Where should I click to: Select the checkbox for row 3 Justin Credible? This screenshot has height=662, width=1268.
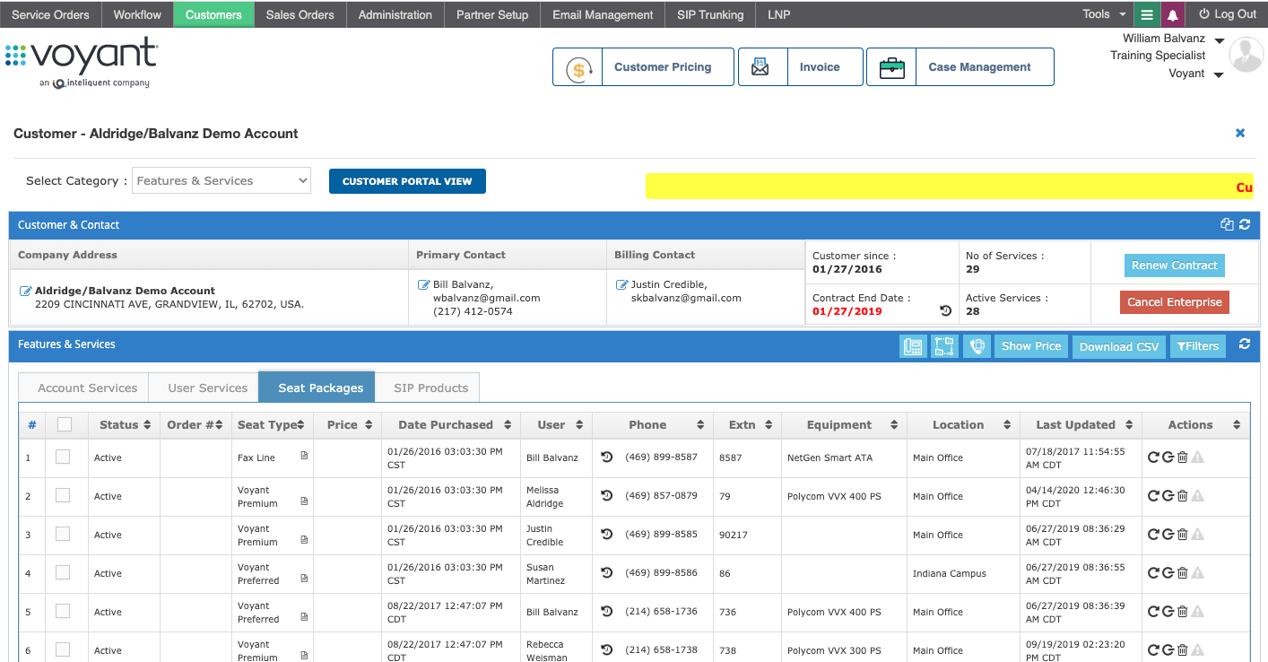63,535
